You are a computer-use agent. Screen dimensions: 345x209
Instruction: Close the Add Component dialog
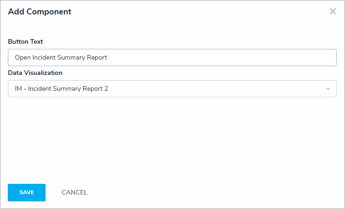click(x=332, y=12)
